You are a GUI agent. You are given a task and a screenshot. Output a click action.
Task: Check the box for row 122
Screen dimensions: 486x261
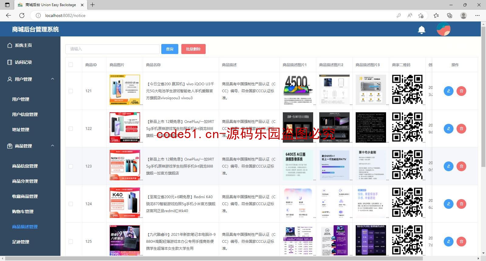pyautogui.click(x=71, y=129)
